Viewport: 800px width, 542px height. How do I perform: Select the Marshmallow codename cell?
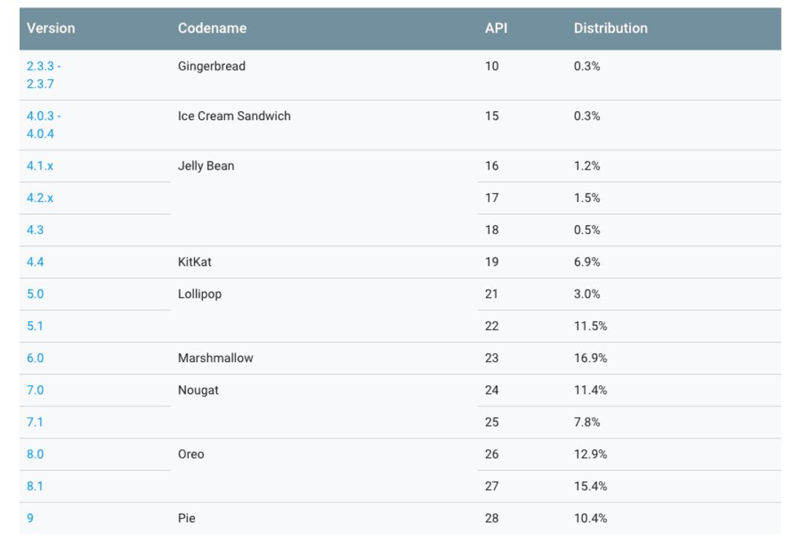[216, 358]
